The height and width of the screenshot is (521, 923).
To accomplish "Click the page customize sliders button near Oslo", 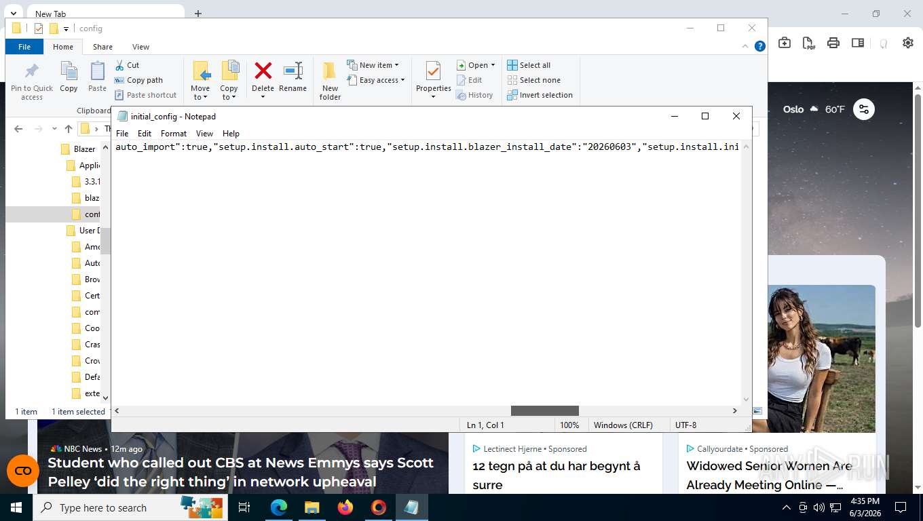I will (x=864, y=109).
